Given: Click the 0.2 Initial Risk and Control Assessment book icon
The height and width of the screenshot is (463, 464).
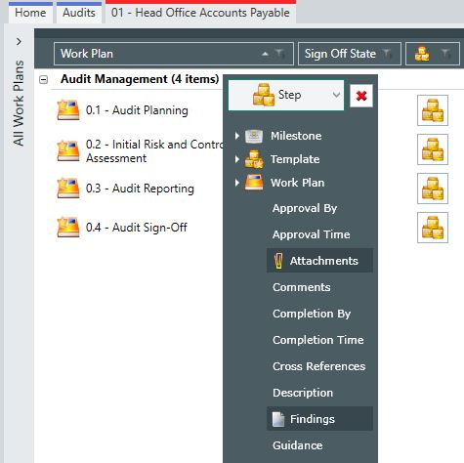Looking at the screenshot, I should pos(68,150).
